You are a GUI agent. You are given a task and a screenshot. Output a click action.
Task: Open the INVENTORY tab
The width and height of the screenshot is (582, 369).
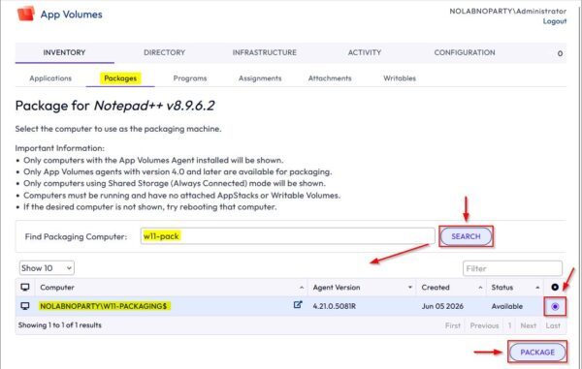[64, 52]
